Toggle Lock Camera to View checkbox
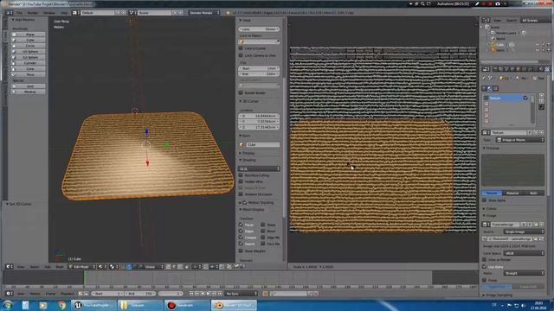This screenshot has height=311, width=554. 241,55
